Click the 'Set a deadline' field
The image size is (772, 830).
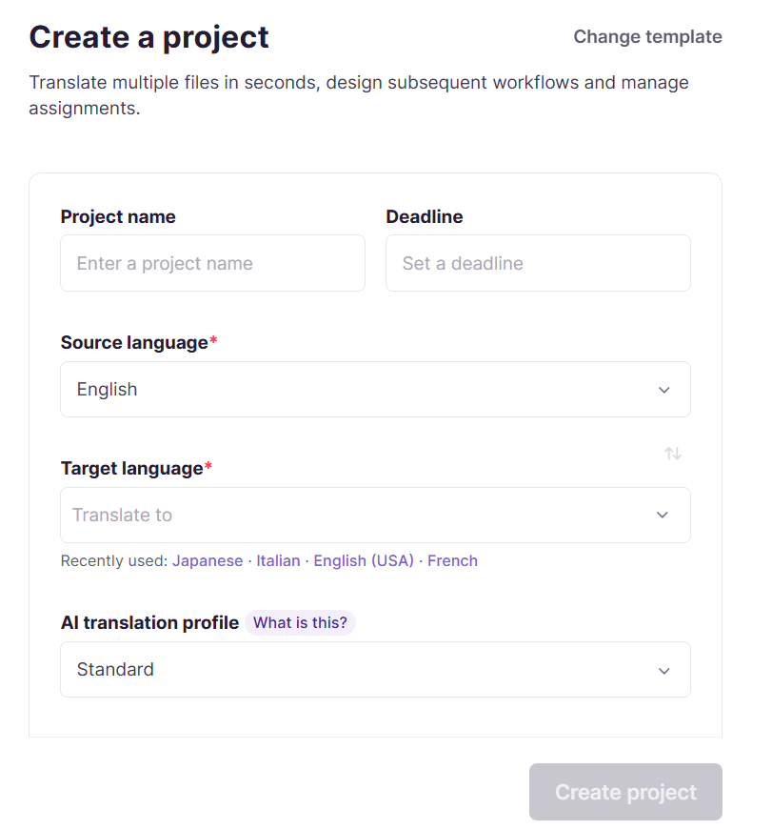(538, 263)
